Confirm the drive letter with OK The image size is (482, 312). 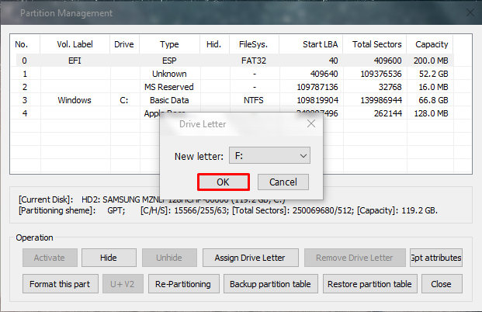223,182
